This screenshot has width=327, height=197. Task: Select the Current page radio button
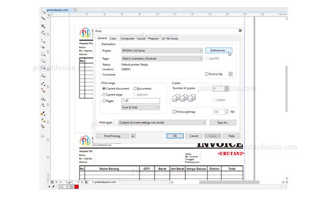click(104, 94)
